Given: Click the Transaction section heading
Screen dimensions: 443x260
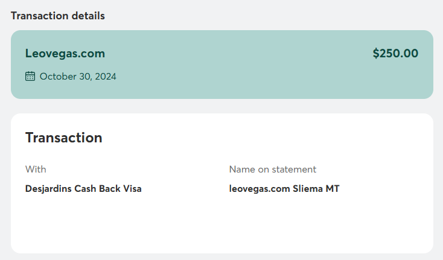Looking at the screenshot, I should click(63, 138).
